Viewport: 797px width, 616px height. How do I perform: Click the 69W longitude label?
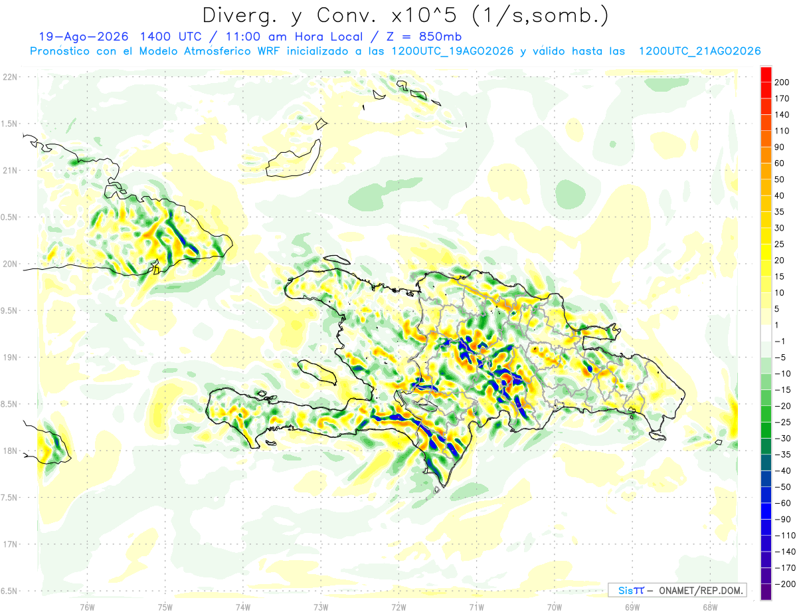pos(632,607)
